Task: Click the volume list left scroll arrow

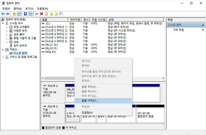Action: pos(43,78)
